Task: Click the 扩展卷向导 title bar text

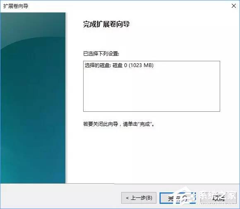Action: click(x=16, y=6)
